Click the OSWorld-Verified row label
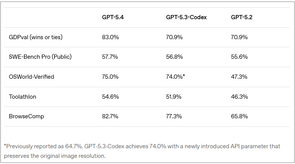The image size is (295, 164). (31, 77)
